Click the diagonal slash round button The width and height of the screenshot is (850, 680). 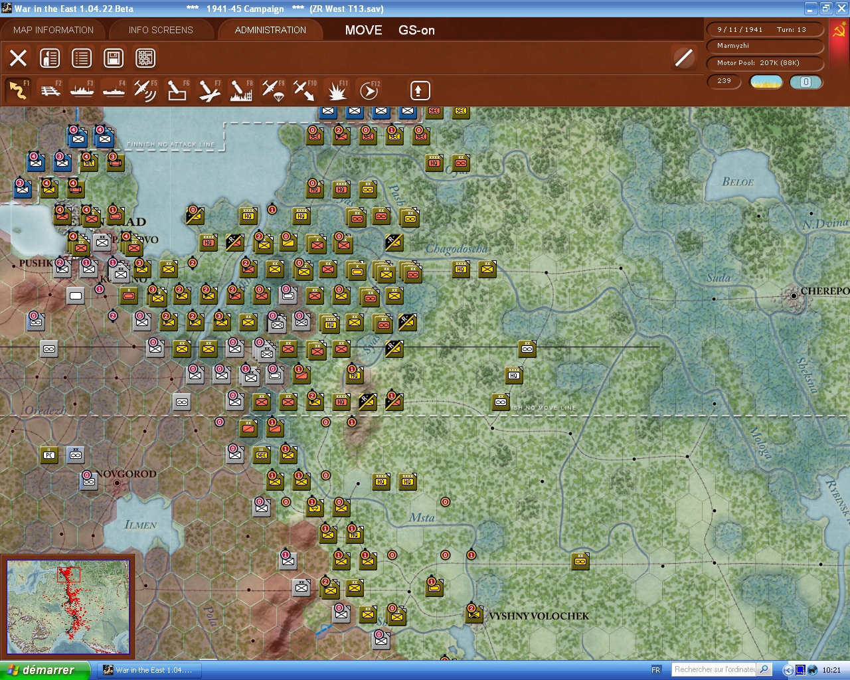[x=683, y=58]
